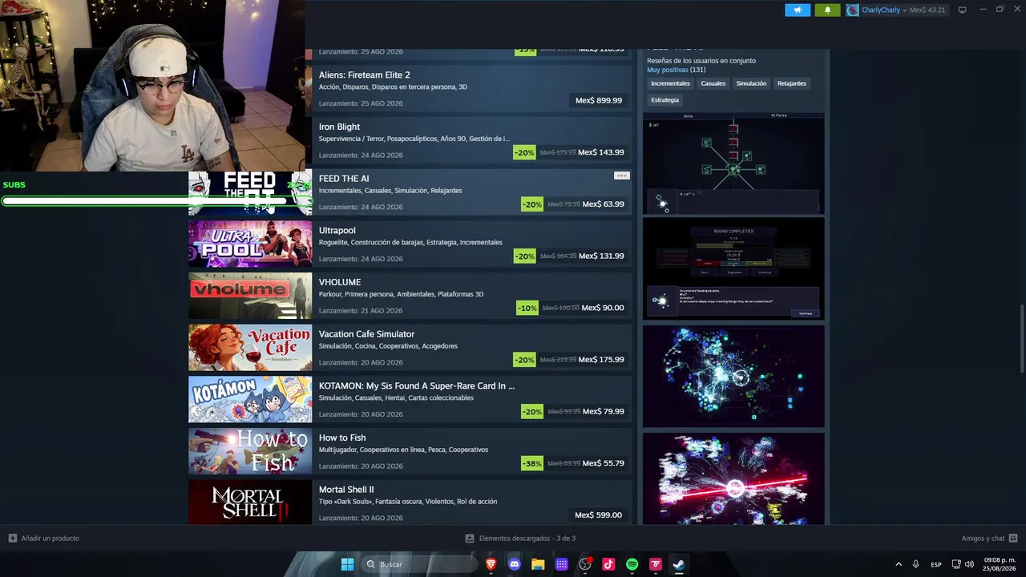View the Round Completed preview screenshot
The image size is (1026, 577).
(x=733, y=268)
